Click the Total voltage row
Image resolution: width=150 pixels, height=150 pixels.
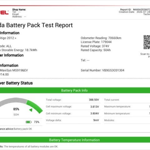[73, 100]
